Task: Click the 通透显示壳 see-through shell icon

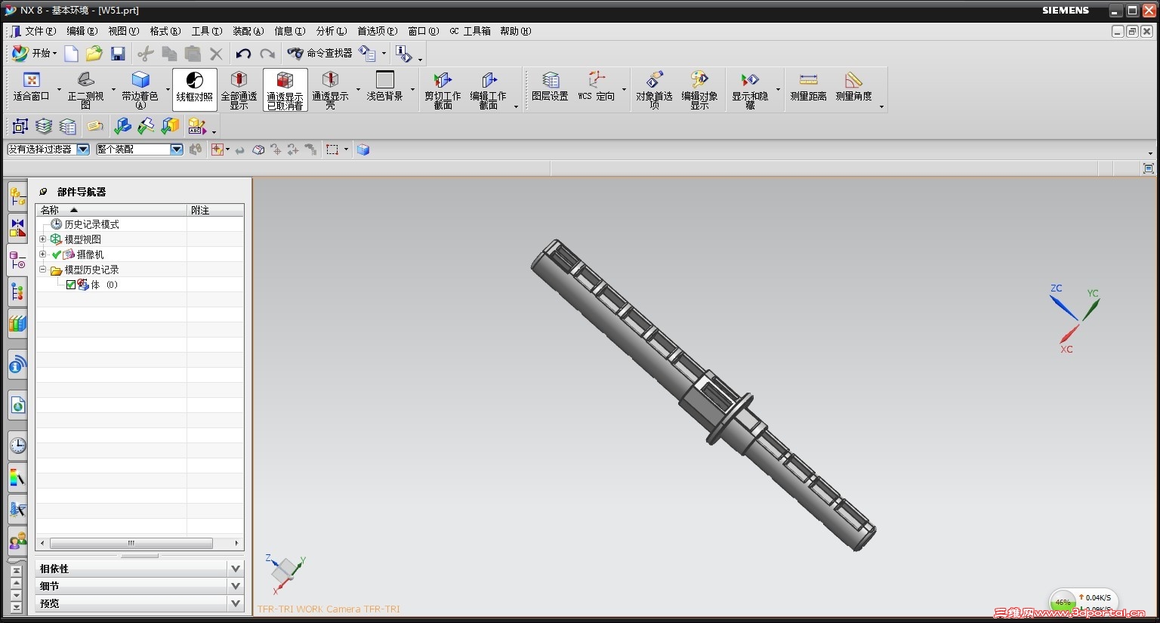Action: pyautogui.click(x=330, y=89)
